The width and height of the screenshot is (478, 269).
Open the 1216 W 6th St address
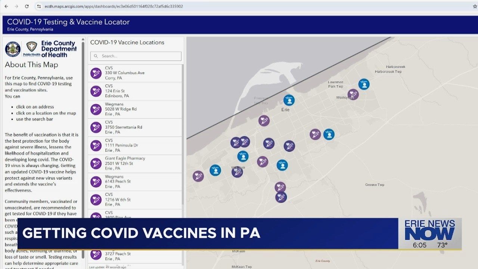[118, 200]
